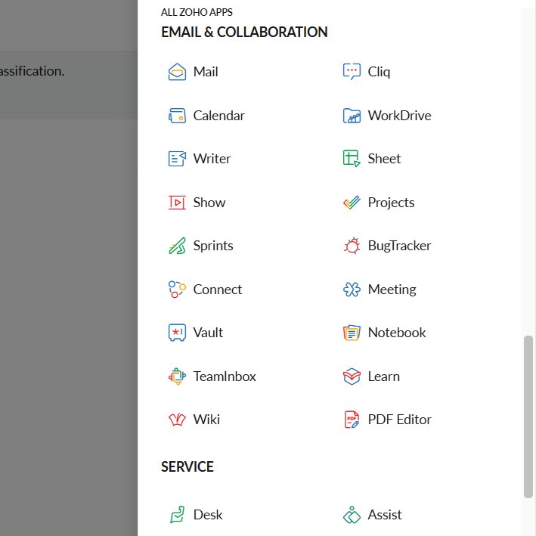The height and width of the screenshot is (536, 536).
Task: Open the Sheet spreadsheet icon
Action: (x=352, y=159)
